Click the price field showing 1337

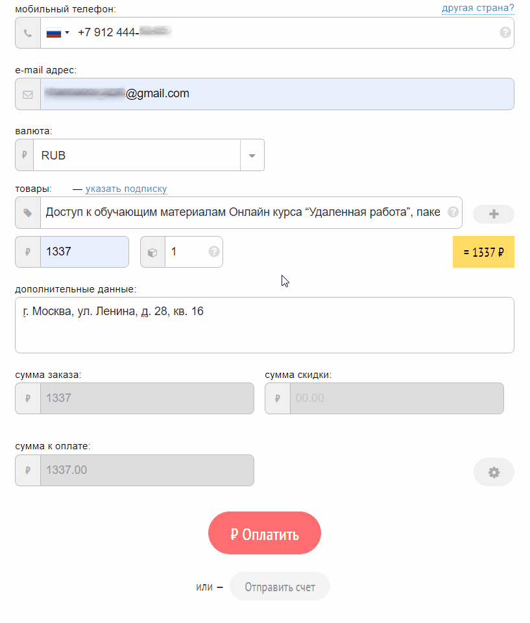pyautogui.click(x=84, y=252)
